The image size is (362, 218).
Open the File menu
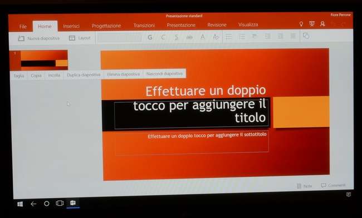click(x=23, y=27)
